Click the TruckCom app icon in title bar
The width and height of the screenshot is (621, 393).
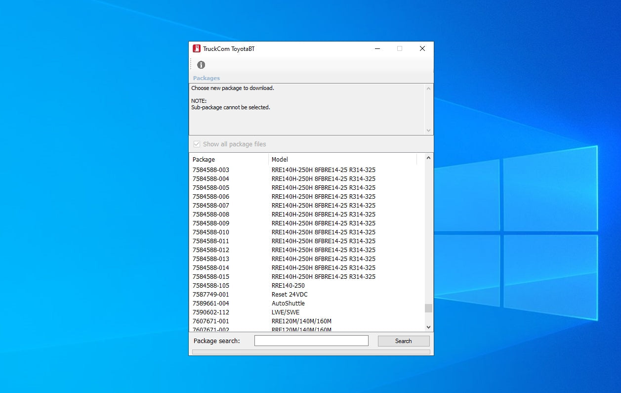point(197,48)
